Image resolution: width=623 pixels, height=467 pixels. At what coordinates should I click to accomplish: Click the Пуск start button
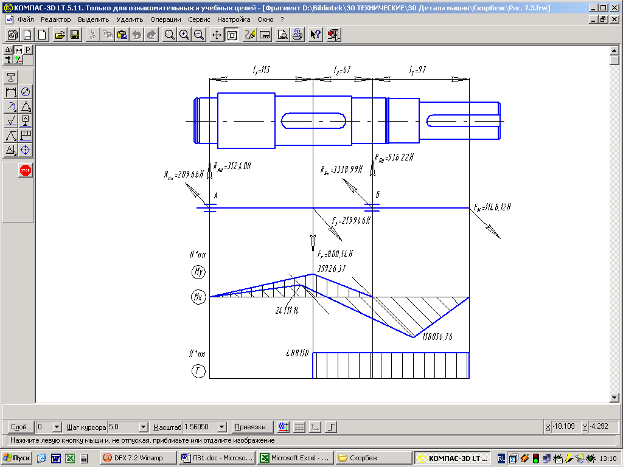coord(16,458)
